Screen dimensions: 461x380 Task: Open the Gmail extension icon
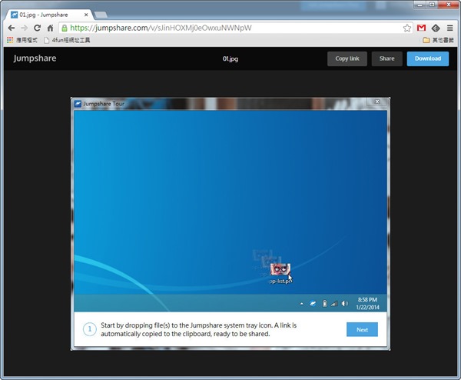(x=421, y=28)
